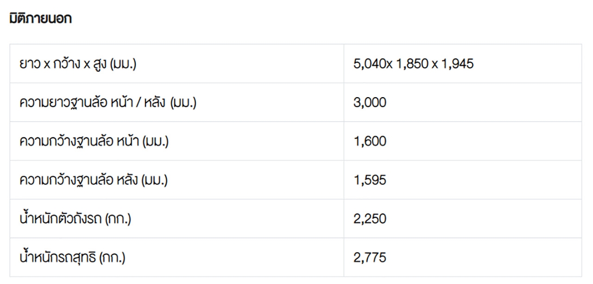Click the 1,595 rear track value
This screenshot has height=284, width=593.
(369, 180)
